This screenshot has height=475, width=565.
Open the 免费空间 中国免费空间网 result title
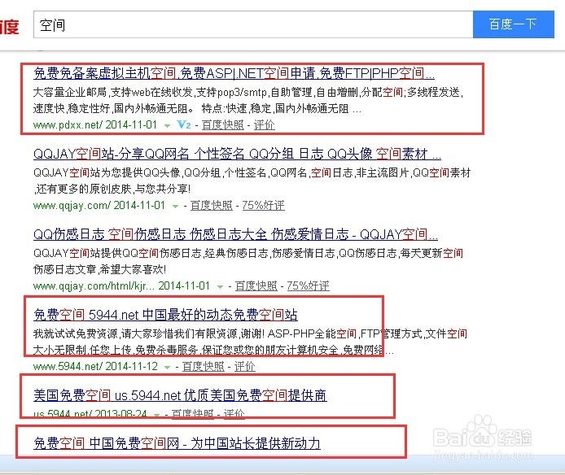point(177,443)
